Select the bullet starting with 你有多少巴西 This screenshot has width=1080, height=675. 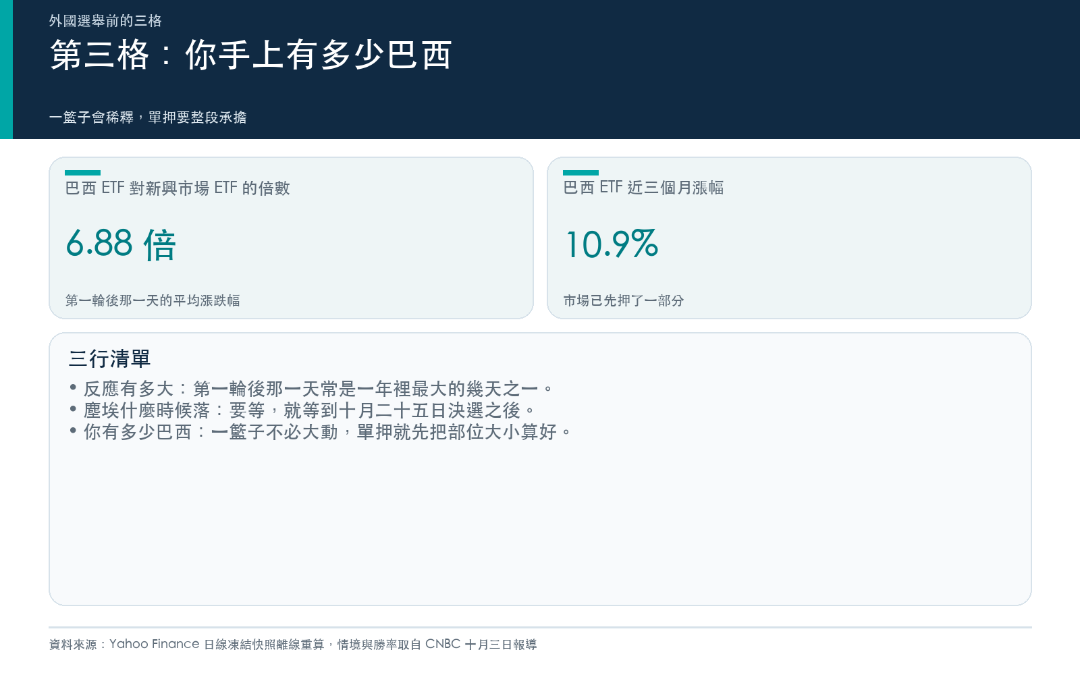point(321,432)
